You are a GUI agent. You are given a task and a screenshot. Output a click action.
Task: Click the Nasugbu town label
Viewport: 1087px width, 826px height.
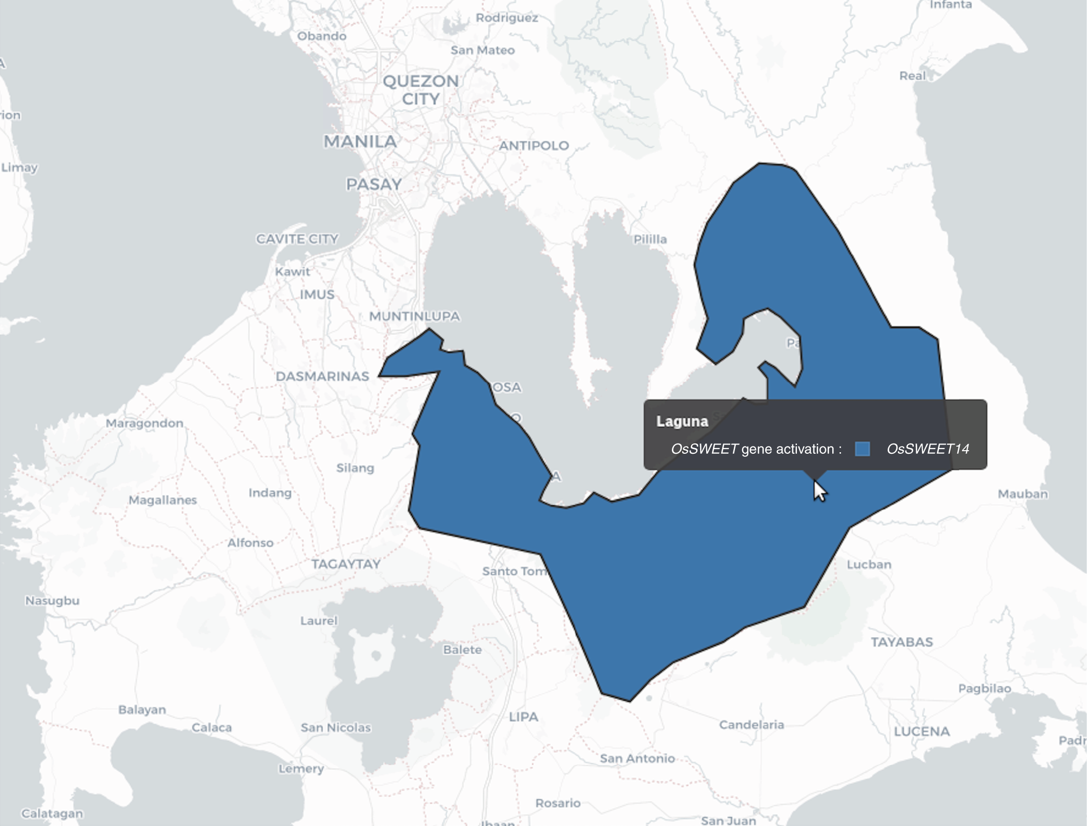pos(52,600)
